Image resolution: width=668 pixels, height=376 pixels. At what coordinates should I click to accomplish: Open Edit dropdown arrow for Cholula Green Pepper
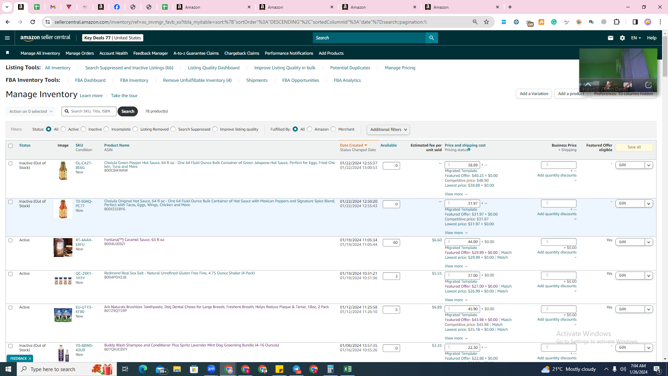649,165
